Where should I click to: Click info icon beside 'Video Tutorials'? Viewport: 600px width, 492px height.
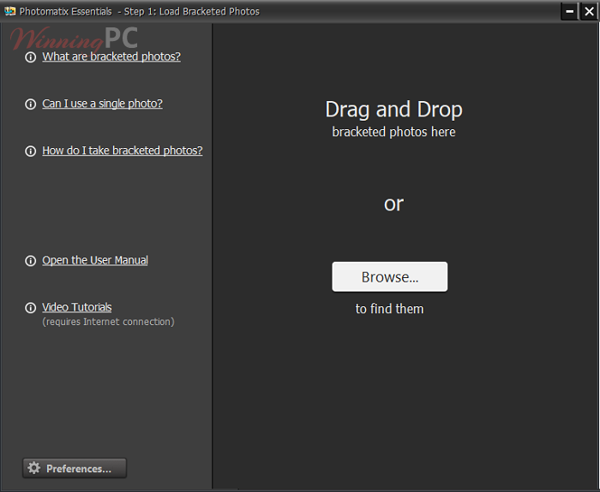(30, 308)
